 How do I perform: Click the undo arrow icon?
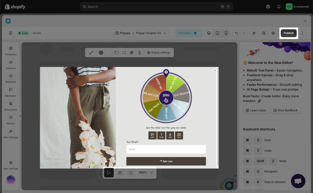point(236,33)
